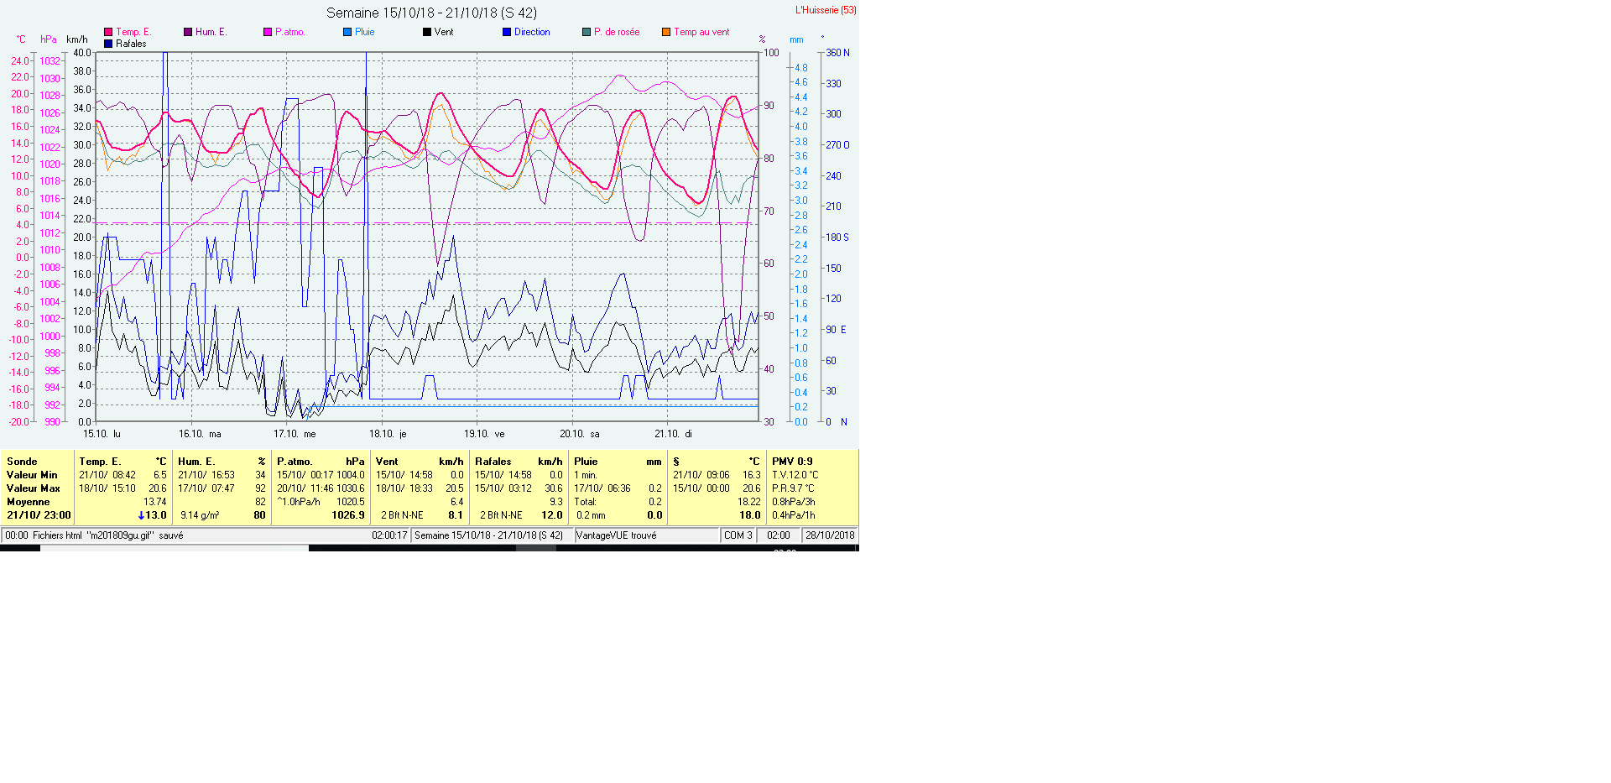The width and height of the screenshot is (1611, 783).
Task: Click the rain total '0.2 mm' value
Action: pyautogui.click(x=591, y=515)
